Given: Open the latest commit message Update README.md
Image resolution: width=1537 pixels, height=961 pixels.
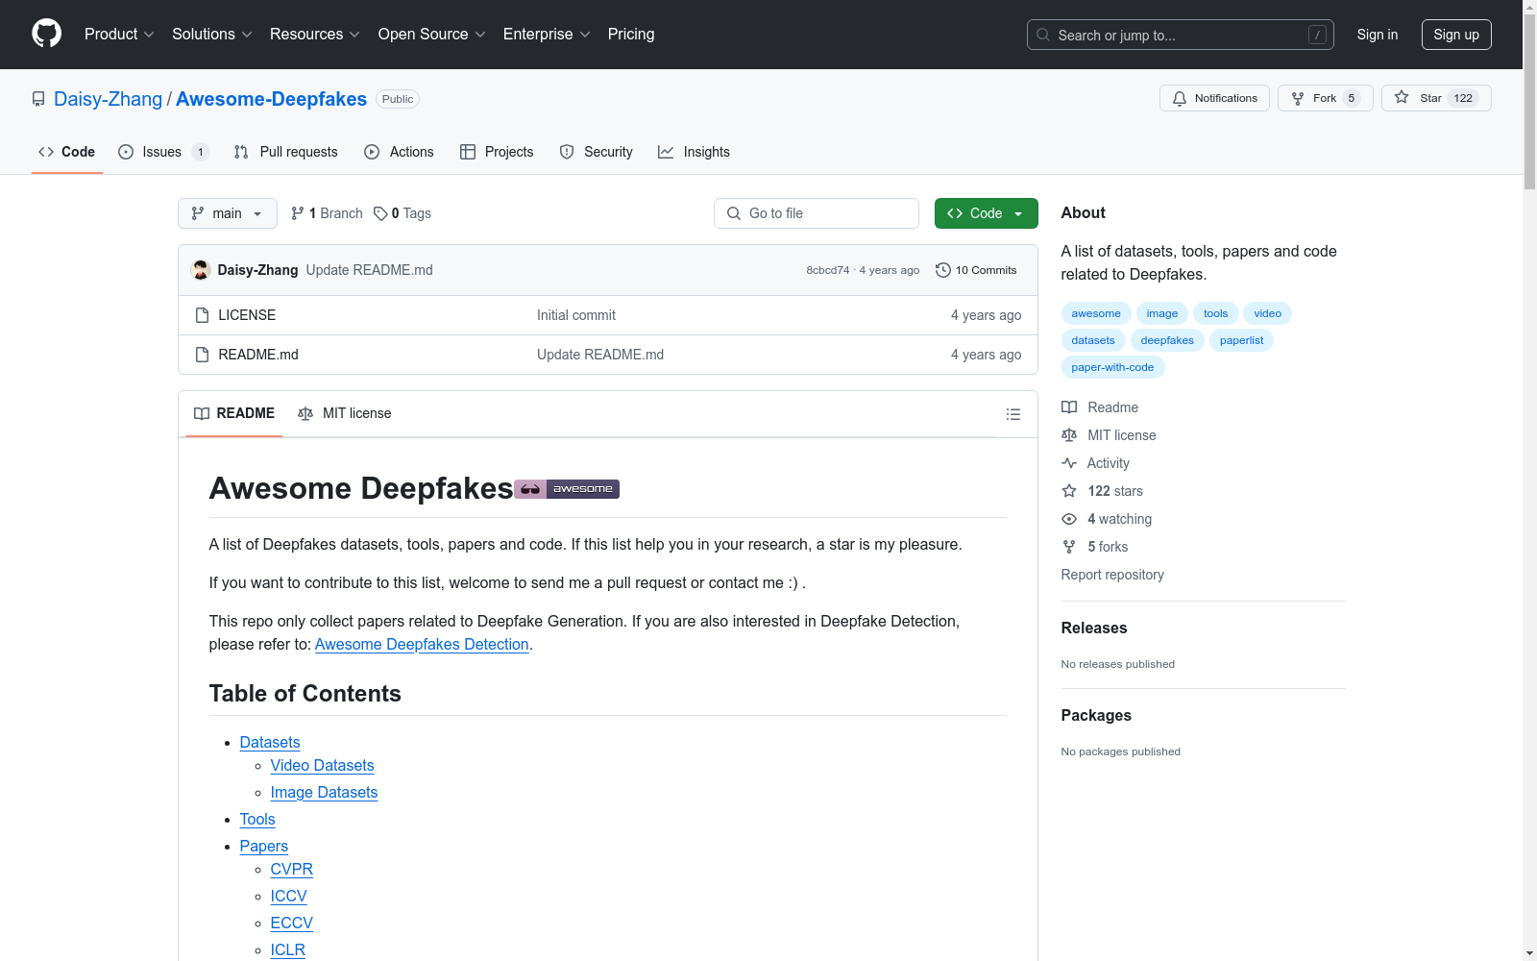Looking at the screenshot, I should pos(369,270).
